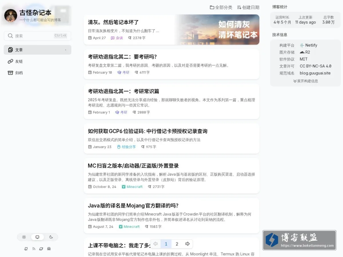Open the 杂谈 category tag
Viewport: 343px width, 257px height.
tap(117, 38)
